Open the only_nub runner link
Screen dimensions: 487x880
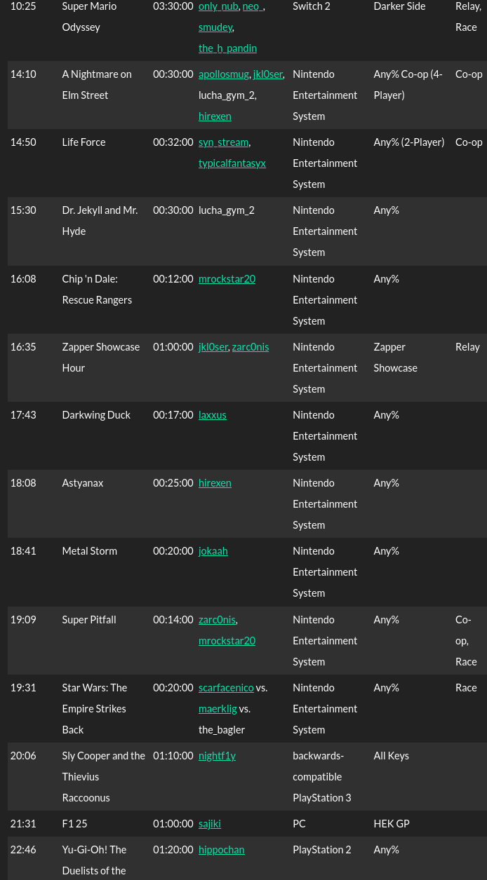(x=218, y=6)
